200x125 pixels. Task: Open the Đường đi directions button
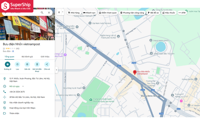click(7, 64)
